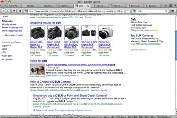Click the Canon EOS Rebel T1i thumbnail
This screenshot has height=118, width=177.
point(38,33)
